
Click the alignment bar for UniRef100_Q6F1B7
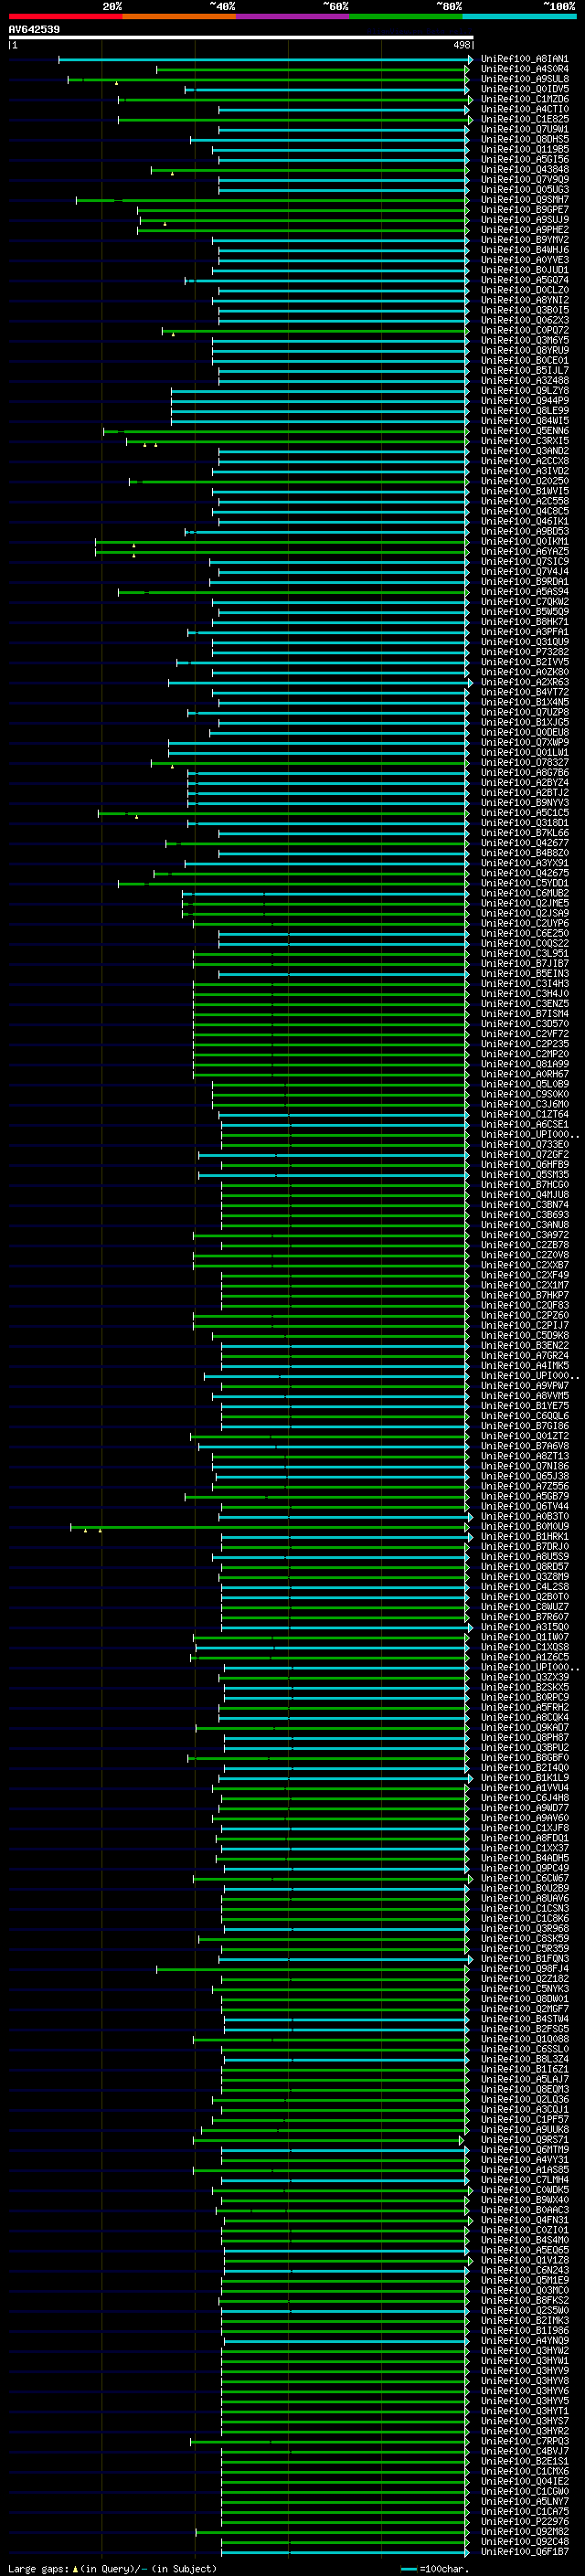(x=345, y=2552)
